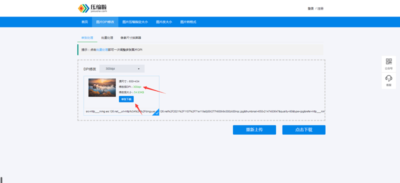Open the 首页 navigation item
Image resolution: width=400 pixels, height=183 pixels.
pyautogui.click(x=84, y=22)
